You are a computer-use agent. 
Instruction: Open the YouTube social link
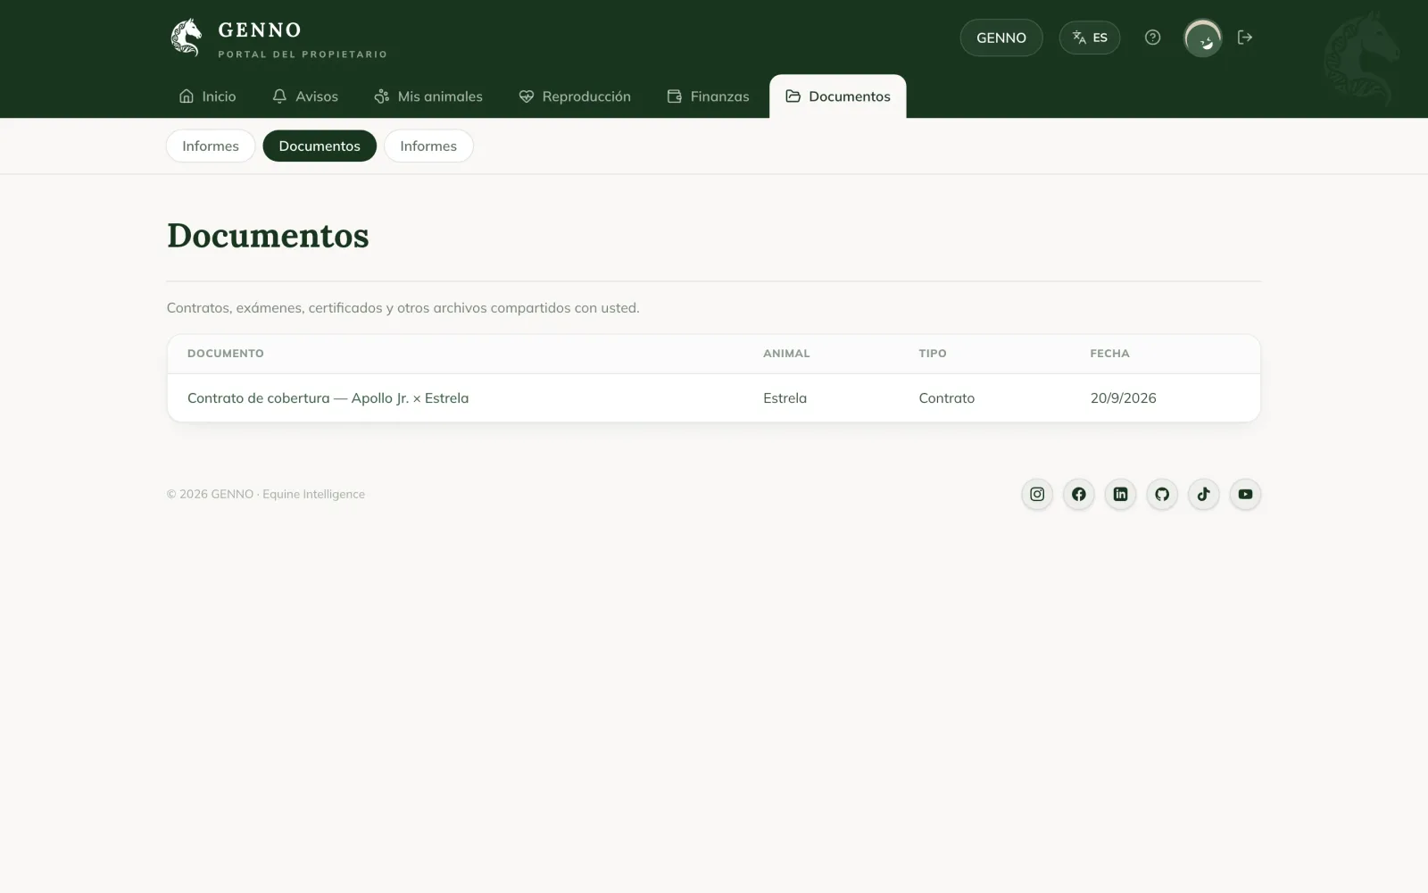tap(1245, 494)
